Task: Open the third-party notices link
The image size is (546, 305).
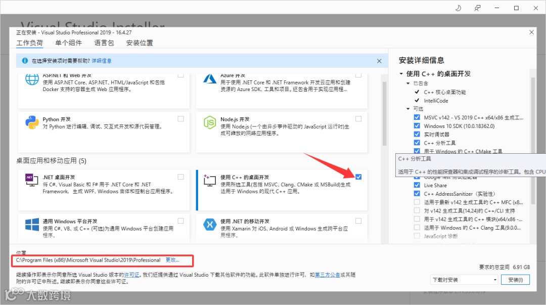Action: 327,275
